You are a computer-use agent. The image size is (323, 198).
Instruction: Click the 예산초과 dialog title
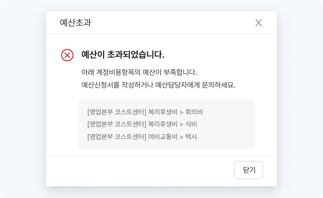pos(75,23)
